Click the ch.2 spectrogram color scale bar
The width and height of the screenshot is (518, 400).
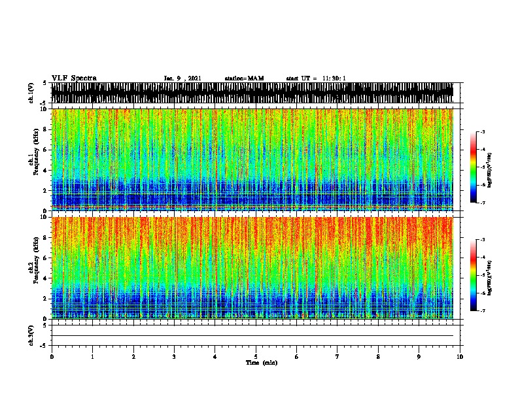[474, 275]
